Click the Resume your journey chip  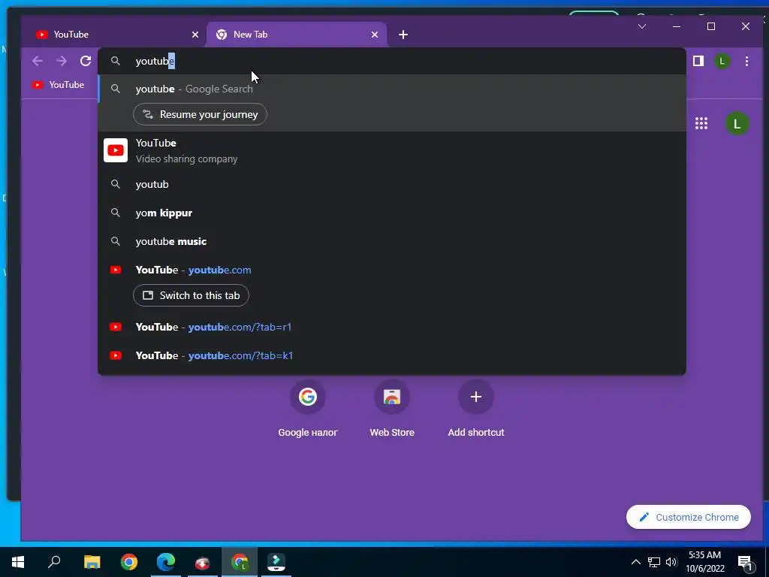pyautogui.click(x=200, y=114)
